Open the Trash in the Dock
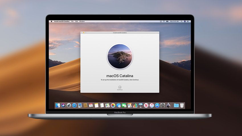 [x=182, y=105]
